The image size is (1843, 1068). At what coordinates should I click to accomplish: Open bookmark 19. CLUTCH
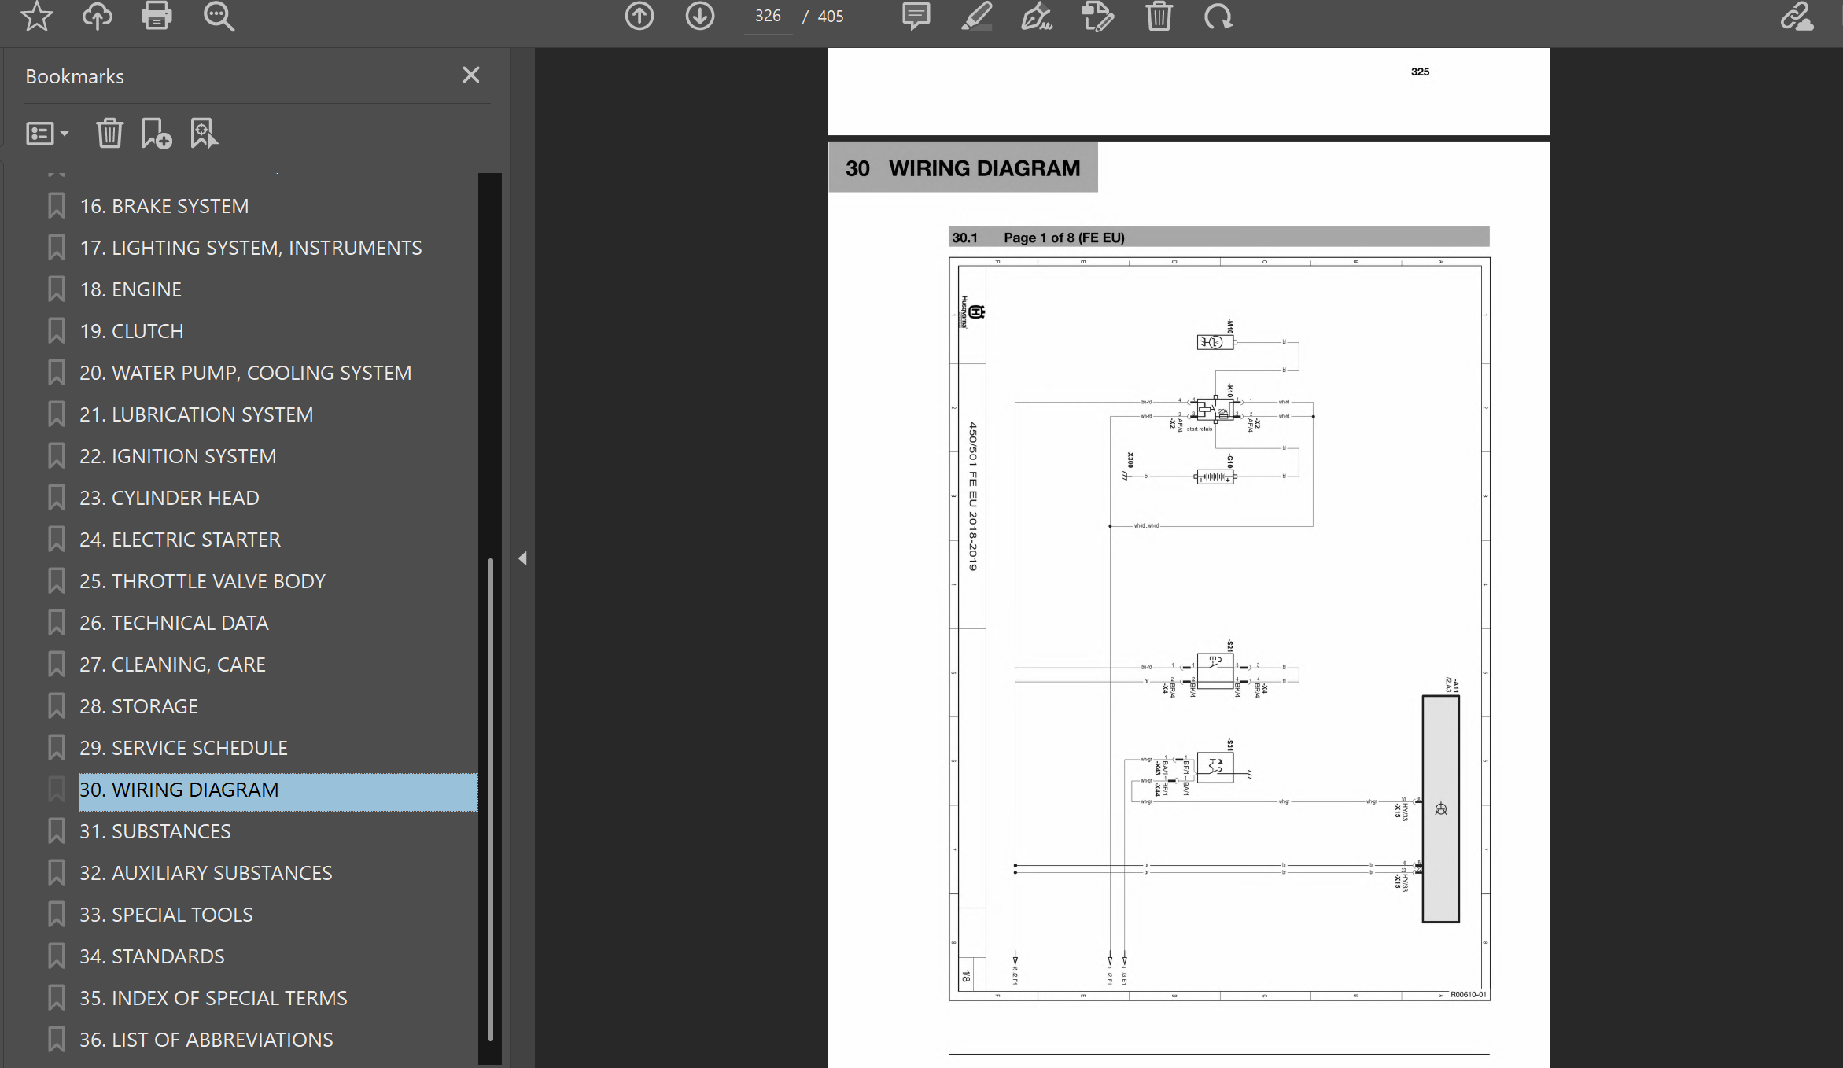pos(131,331)
